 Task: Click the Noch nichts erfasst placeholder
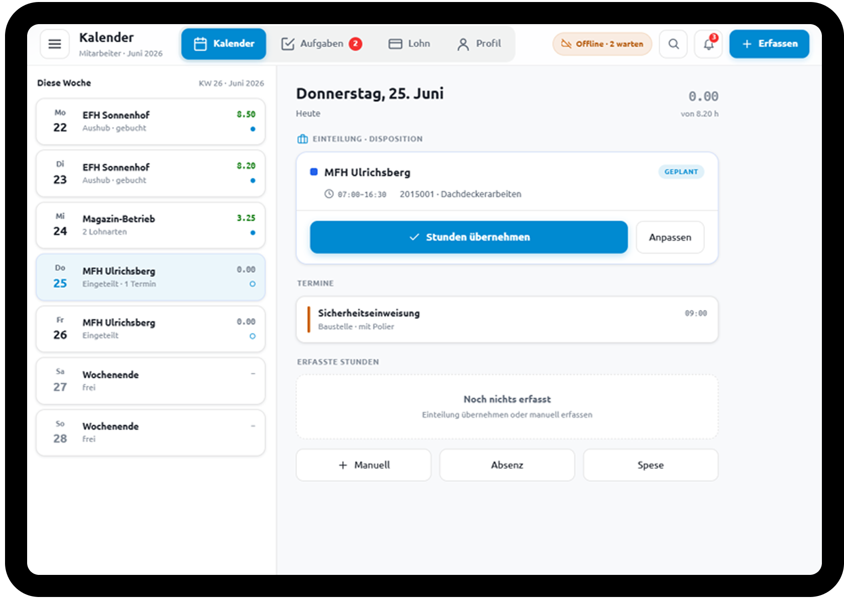coord(507,407)
